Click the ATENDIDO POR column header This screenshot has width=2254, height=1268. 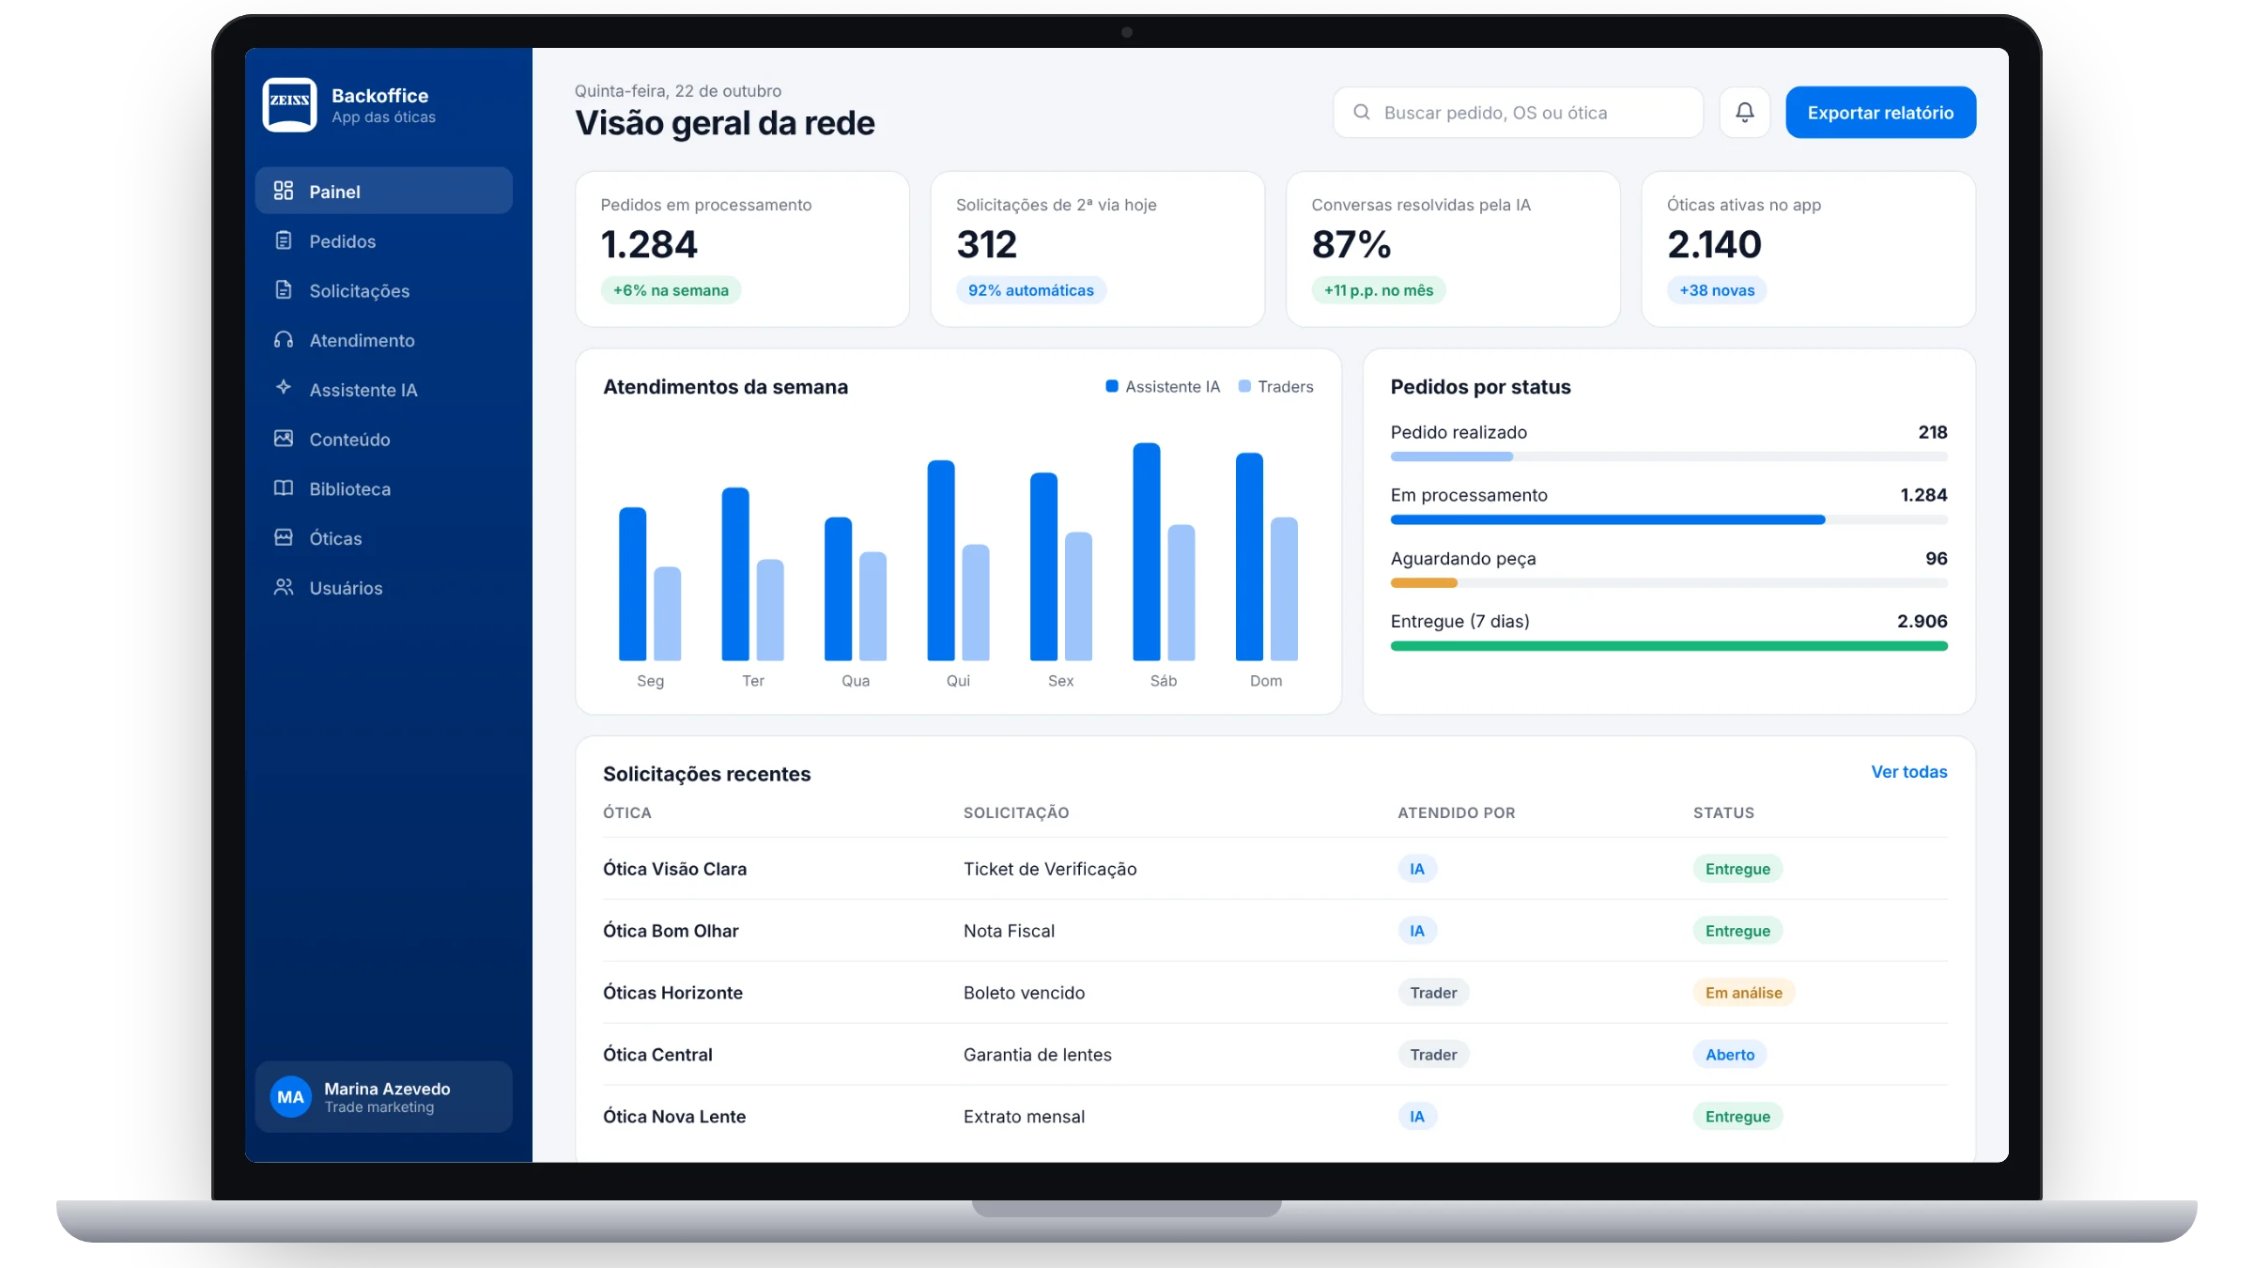click(x=1456, y=812)
